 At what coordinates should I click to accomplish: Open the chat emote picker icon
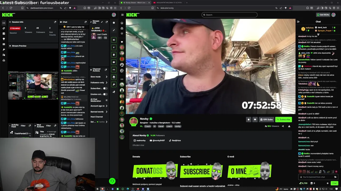tap(335, 177)
